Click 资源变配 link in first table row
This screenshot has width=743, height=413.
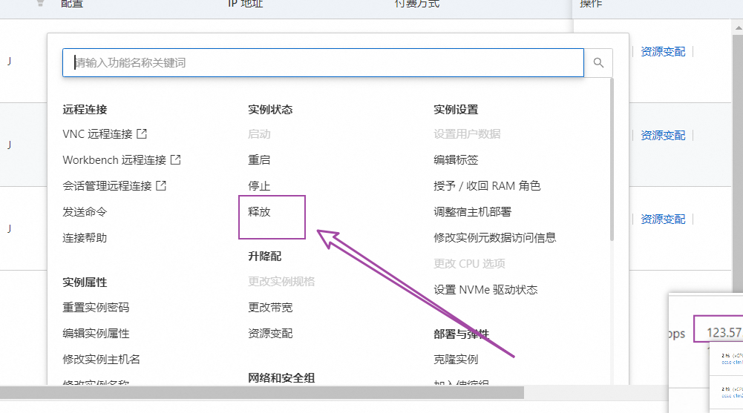[663, 52]
